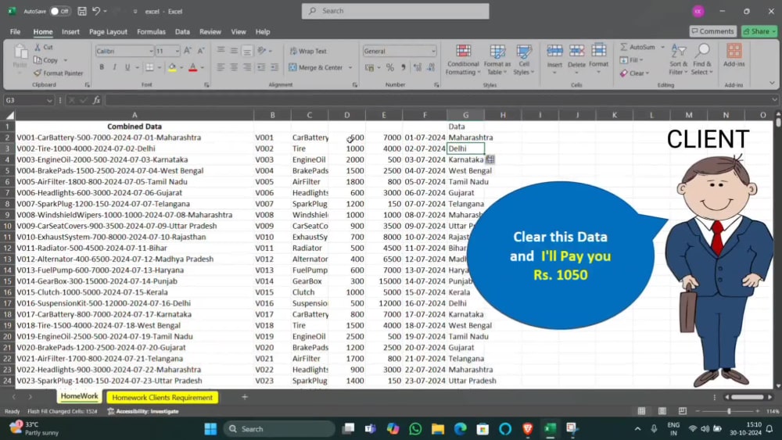The height and width of the screenshot is (440, 782).
Task: Click the Copy icon
Action: [x=38, y=60]
